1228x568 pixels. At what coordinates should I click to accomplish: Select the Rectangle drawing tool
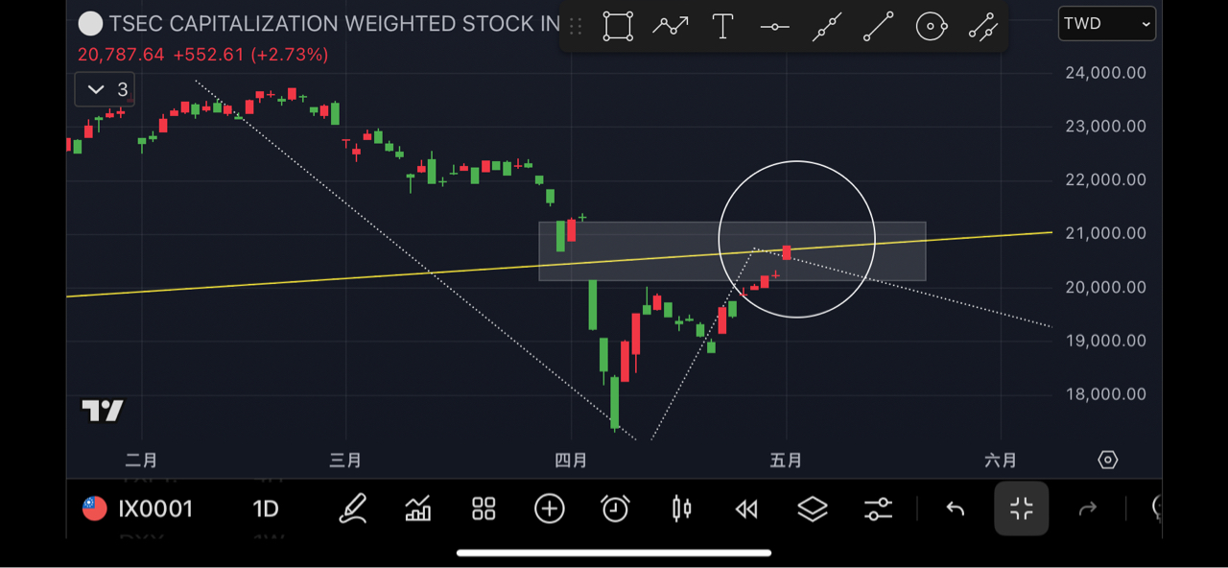tap(618, 26)
